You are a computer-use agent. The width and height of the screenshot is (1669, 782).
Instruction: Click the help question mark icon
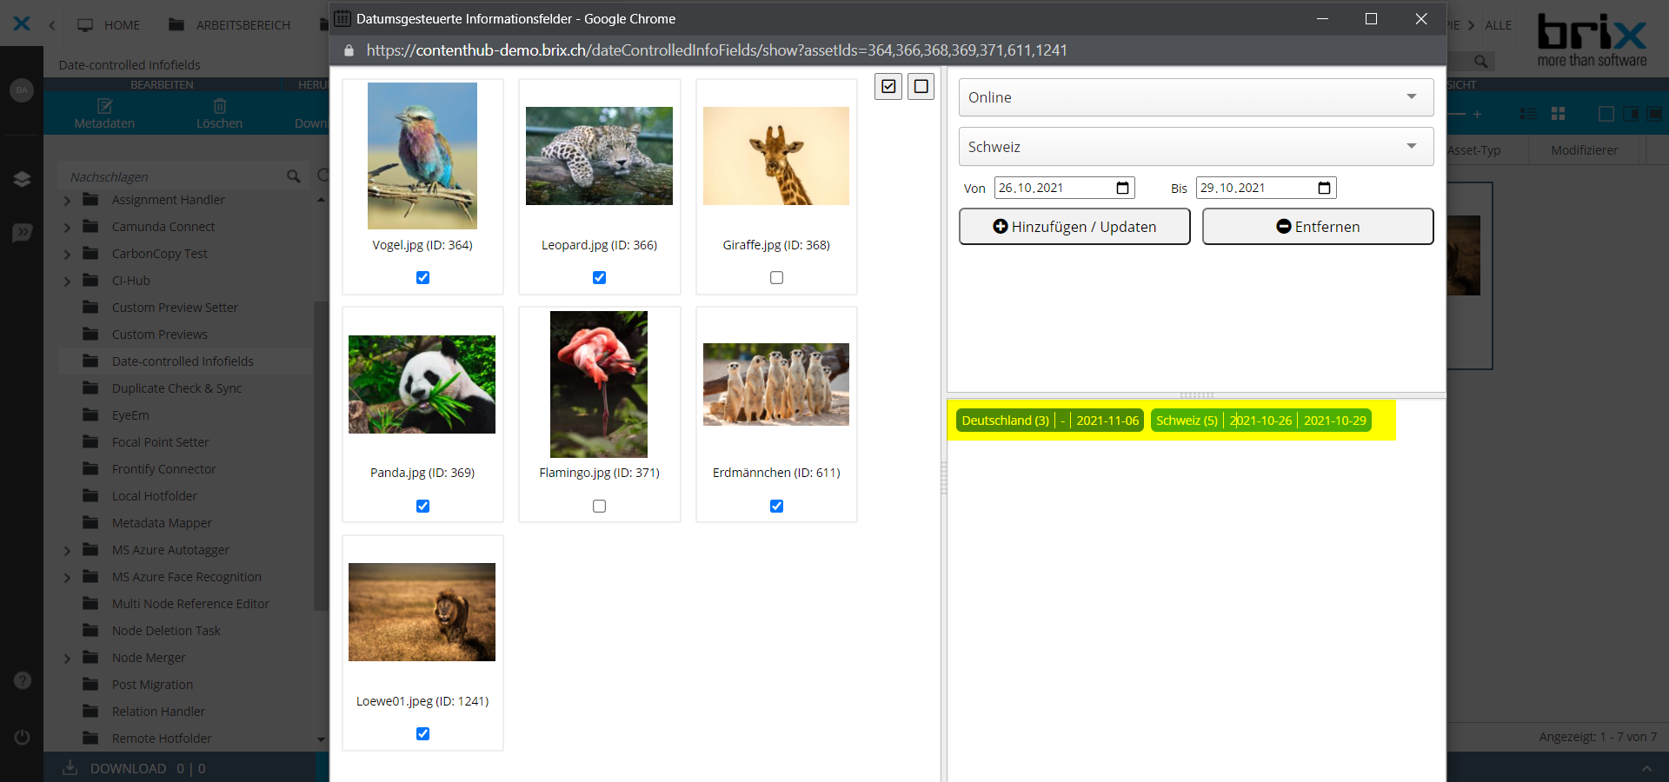23,680
